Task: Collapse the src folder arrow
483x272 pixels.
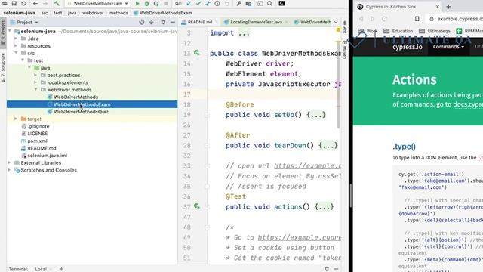Action: (16, 53)
